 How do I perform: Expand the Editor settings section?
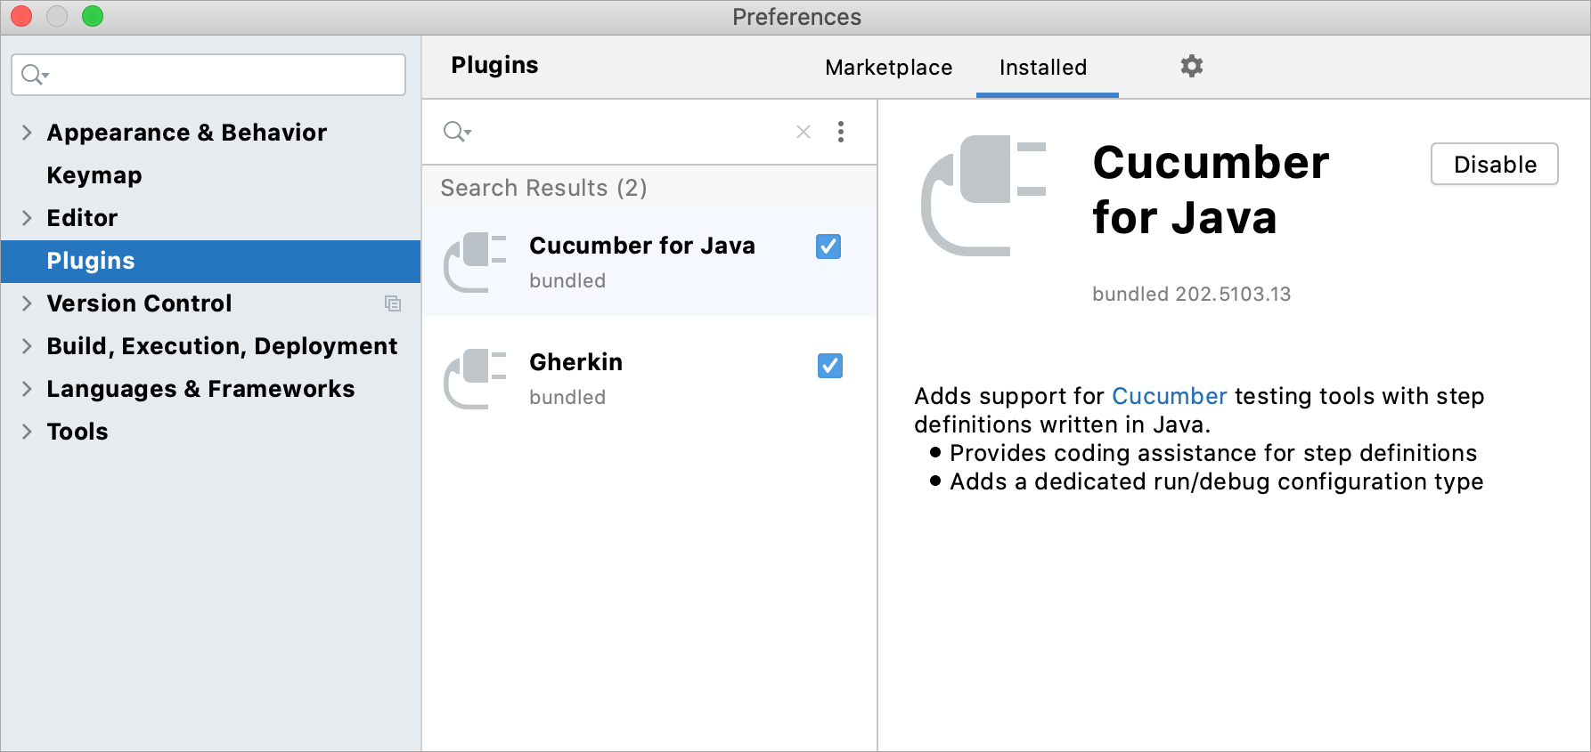(x=26, y=217)
